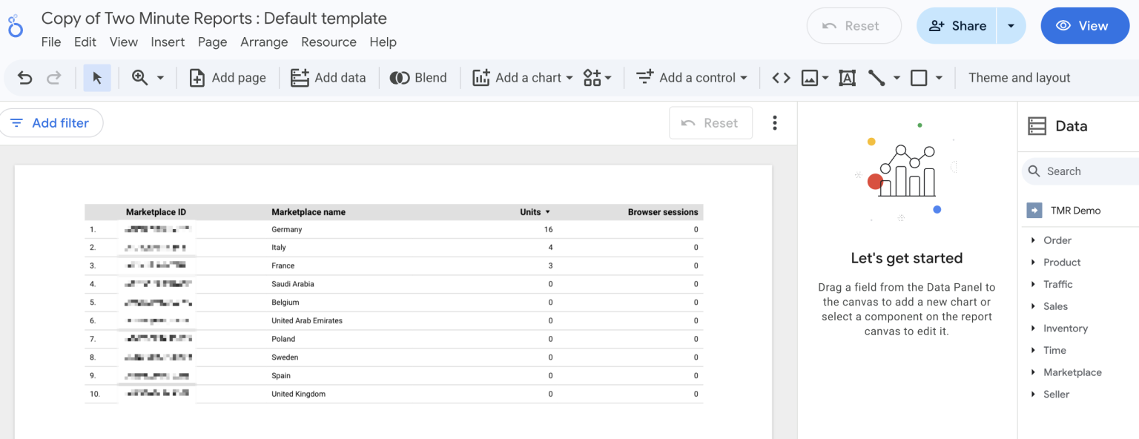Open the Arrange menu
1139x439 pixels.
coord(264,42)
